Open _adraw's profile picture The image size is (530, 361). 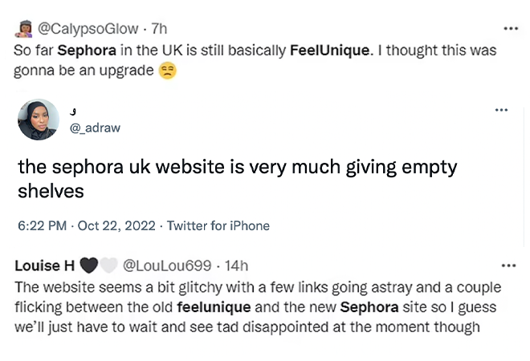point(39,120)
